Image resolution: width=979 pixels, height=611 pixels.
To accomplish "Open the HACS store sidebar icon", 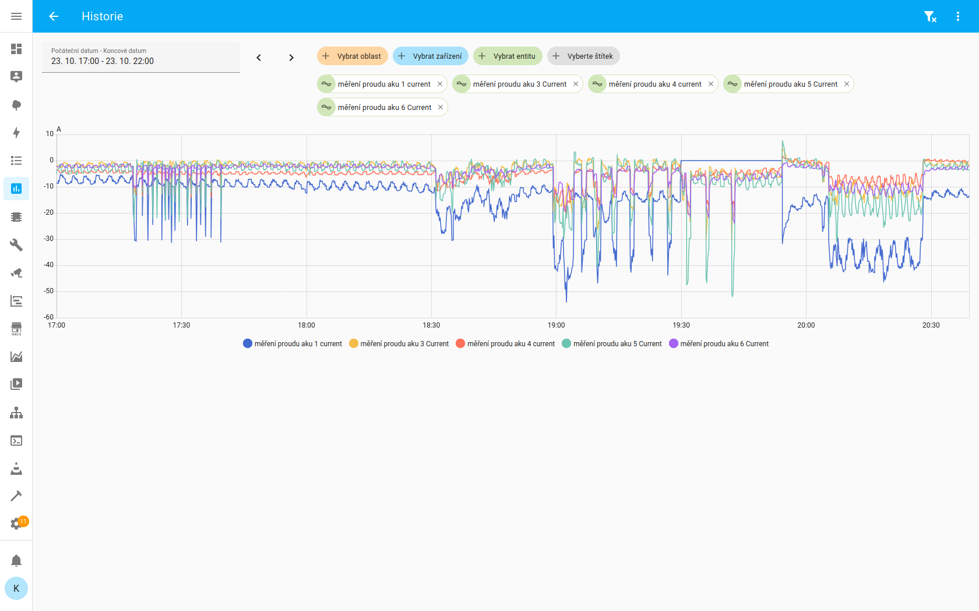I will (16, 329).
